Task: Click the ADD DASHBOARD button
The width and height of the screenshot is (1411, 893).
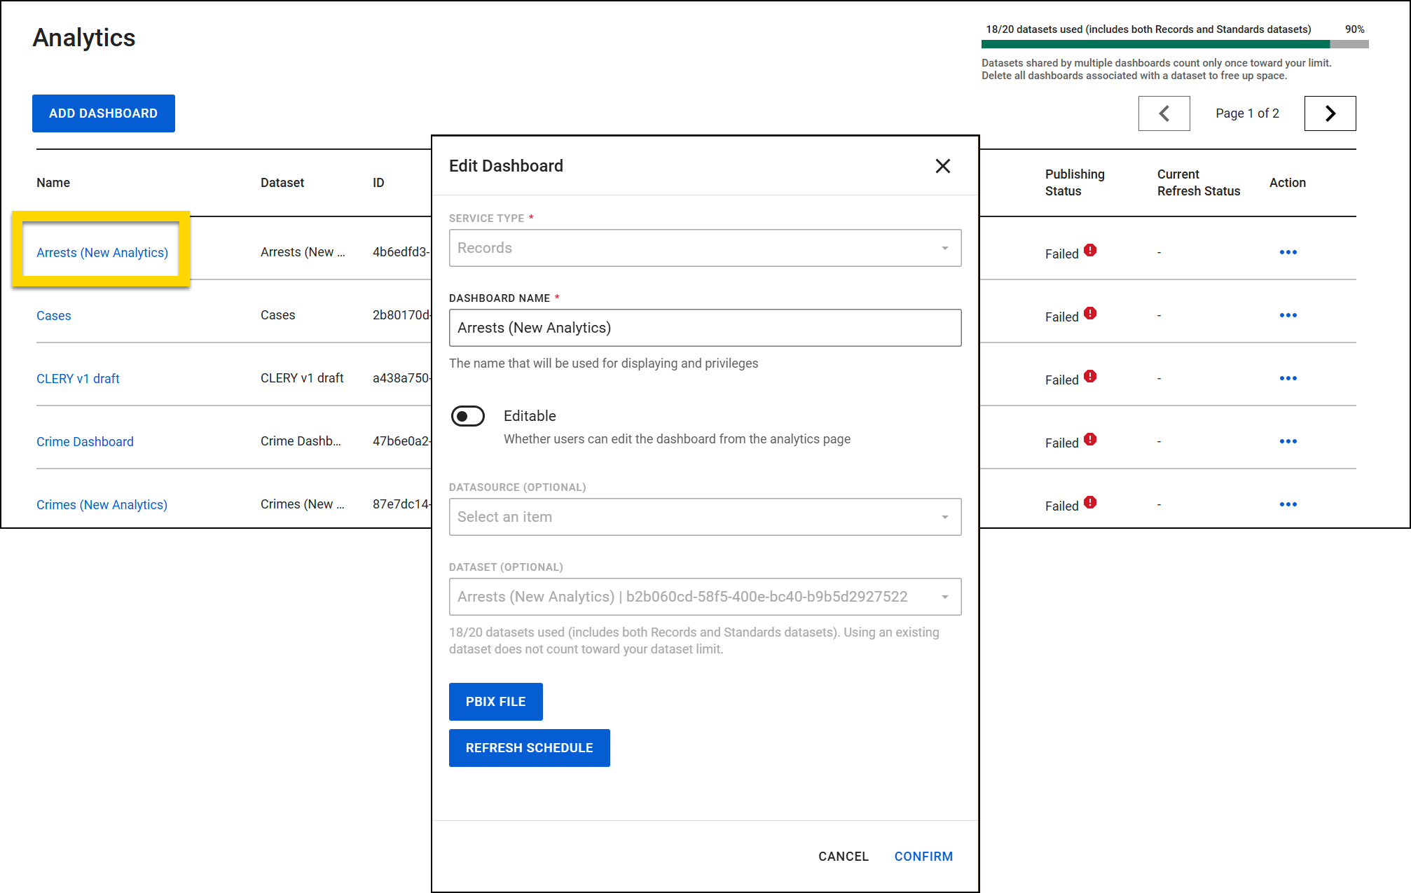Action: click(x=103, y=113)
